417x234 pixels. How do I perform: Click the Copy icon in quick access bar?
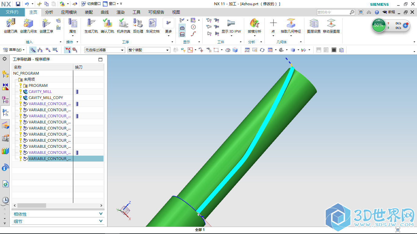coord(46,4)
